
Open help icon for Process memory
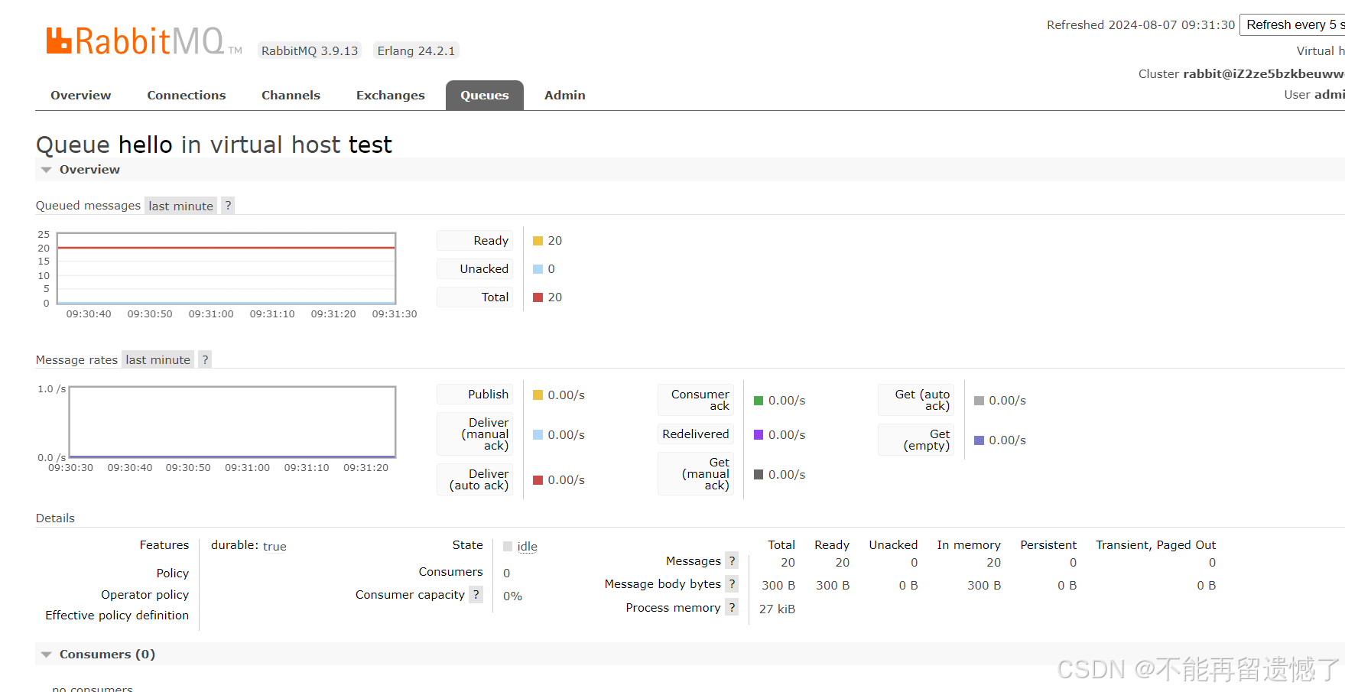pyautogui.click(x=732, y=608)
